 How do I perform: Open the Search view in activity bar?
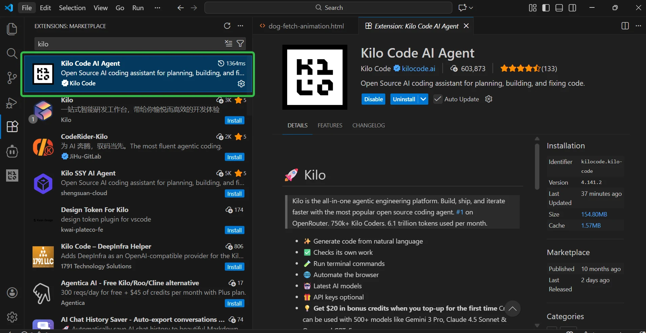point(12,54)
